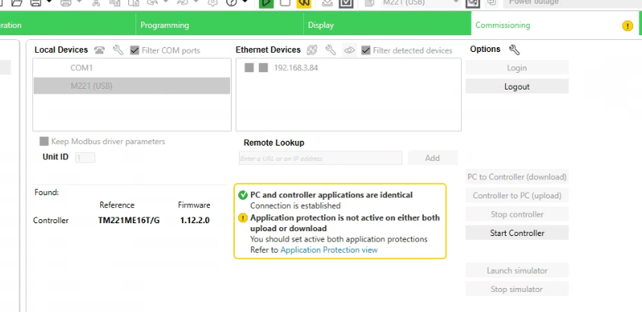Image resolution: width=642 pixels, height=312 pixels.
Task: Toggle Keep Modbus driver parameters checkbox
Action: (44, 142)
